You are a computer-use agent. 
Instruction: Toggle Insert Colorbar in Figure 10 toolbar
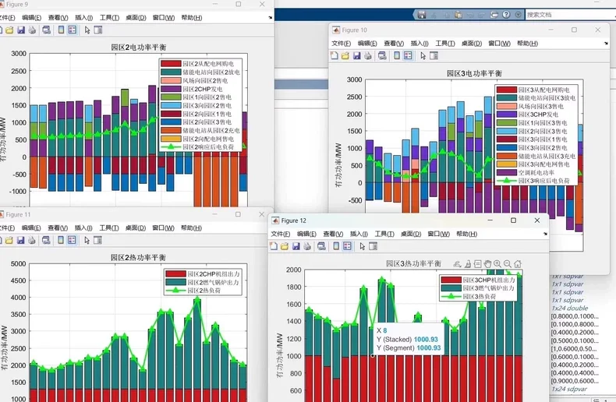397,56
